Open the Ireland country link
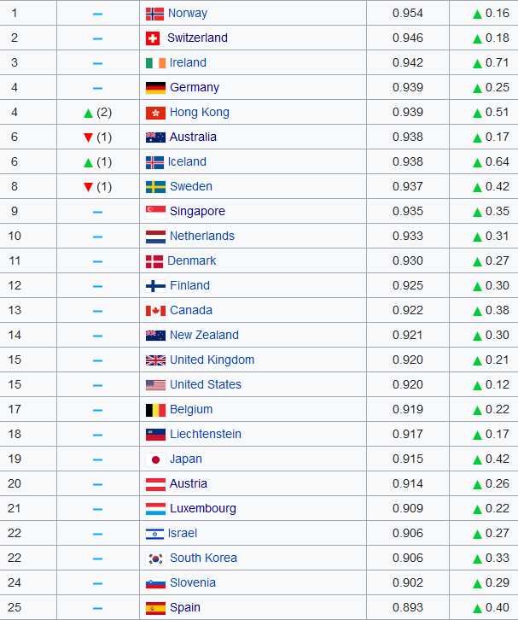 tap(188, 63)
